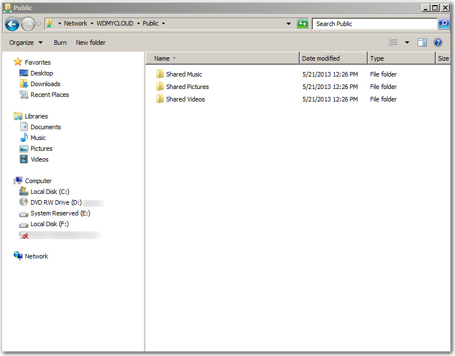
Task: Sort by Date modified column header
Action: point(333,58)
